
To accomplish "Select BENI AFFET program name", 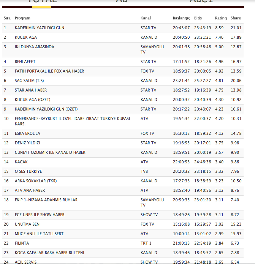I will [25, 62].
